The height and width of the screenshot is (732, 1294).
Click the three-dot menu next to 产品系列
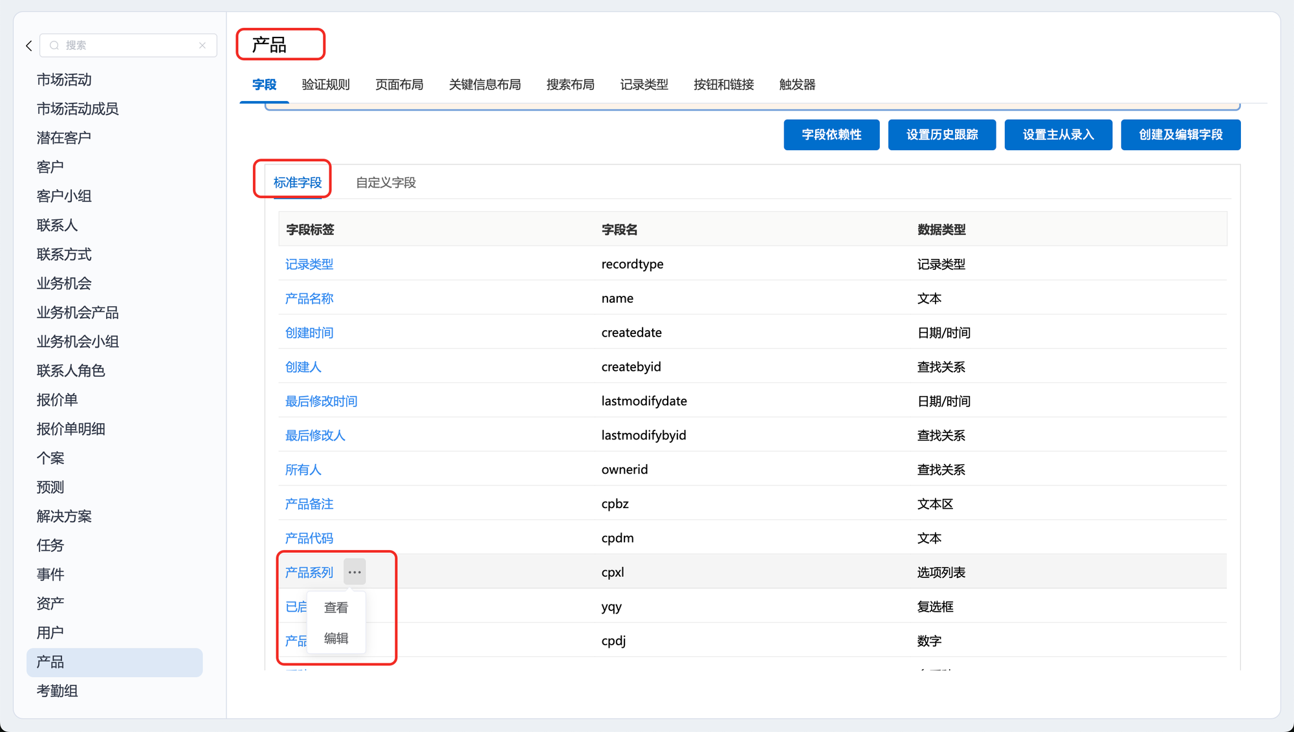[x=355, y=572]
